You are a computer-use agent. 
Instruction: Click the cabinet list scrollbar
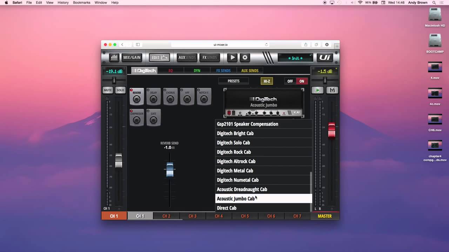(x=311, y=191)
